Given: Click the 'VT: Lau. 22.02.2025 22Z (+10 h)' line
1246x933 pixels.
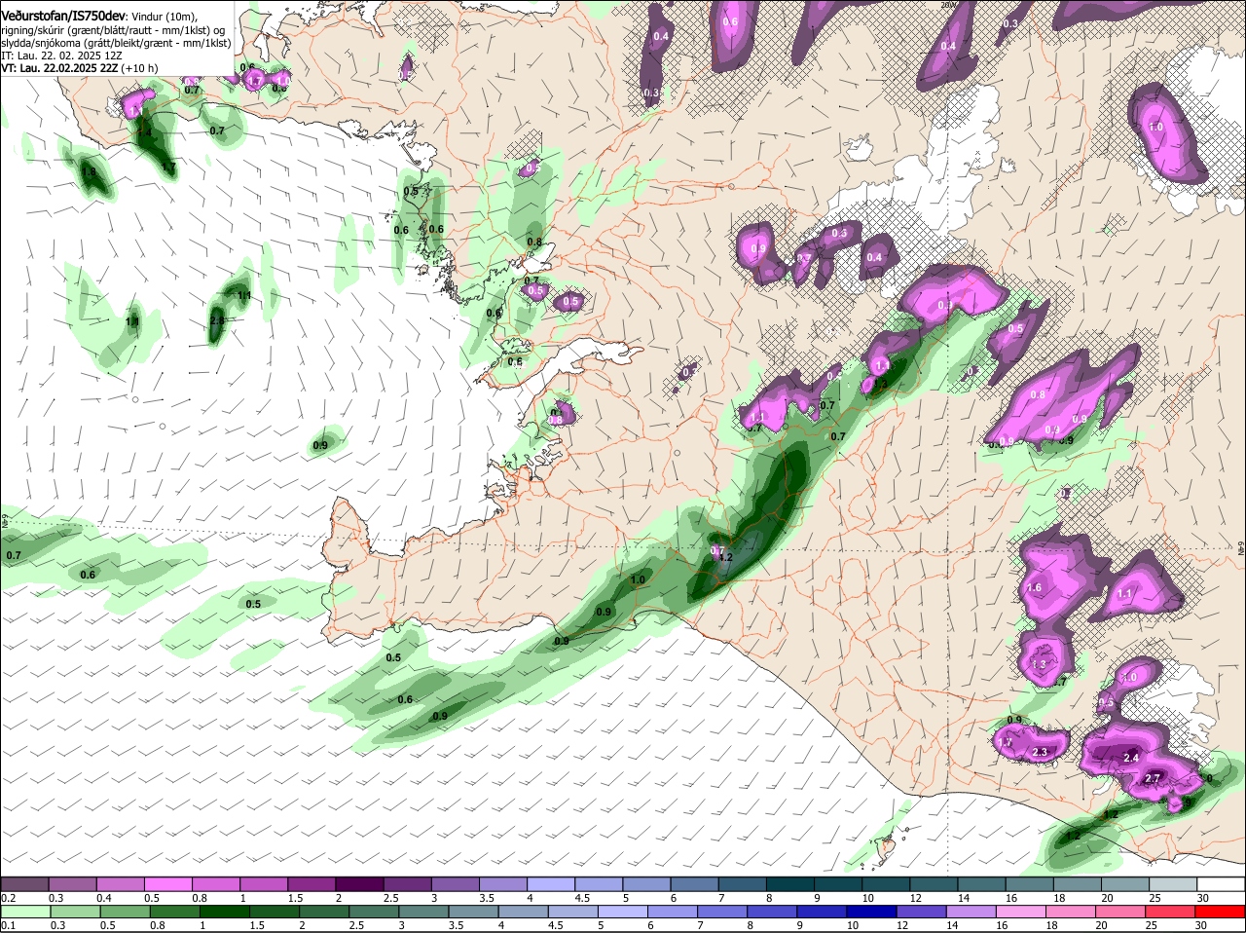Looking at the screenshot, I should pyautogui.click(x=80, y=68).
